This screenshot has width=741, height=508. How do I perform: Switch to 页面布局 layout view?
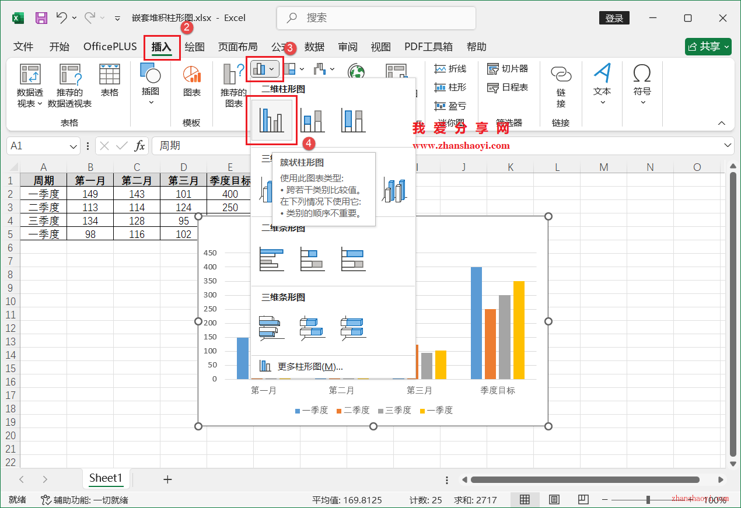tap(554, 499)
